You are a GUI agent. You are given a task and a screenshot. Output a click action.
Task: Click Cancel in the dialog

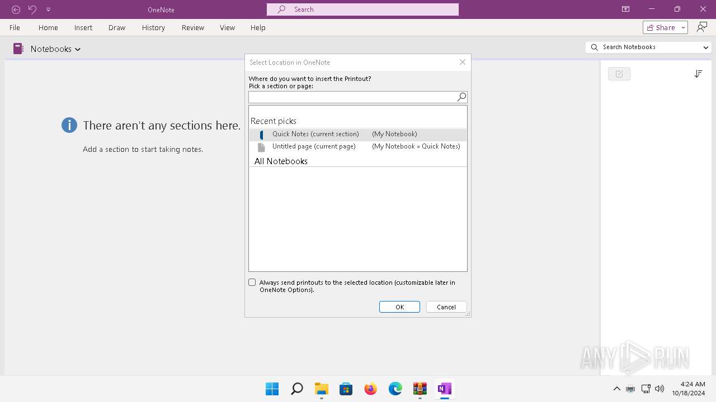click(x=446, y=307)
